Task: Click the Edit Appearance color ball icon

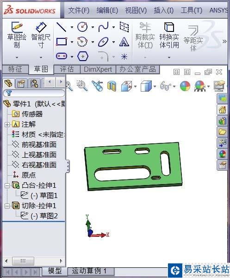Action: (185, 86)
